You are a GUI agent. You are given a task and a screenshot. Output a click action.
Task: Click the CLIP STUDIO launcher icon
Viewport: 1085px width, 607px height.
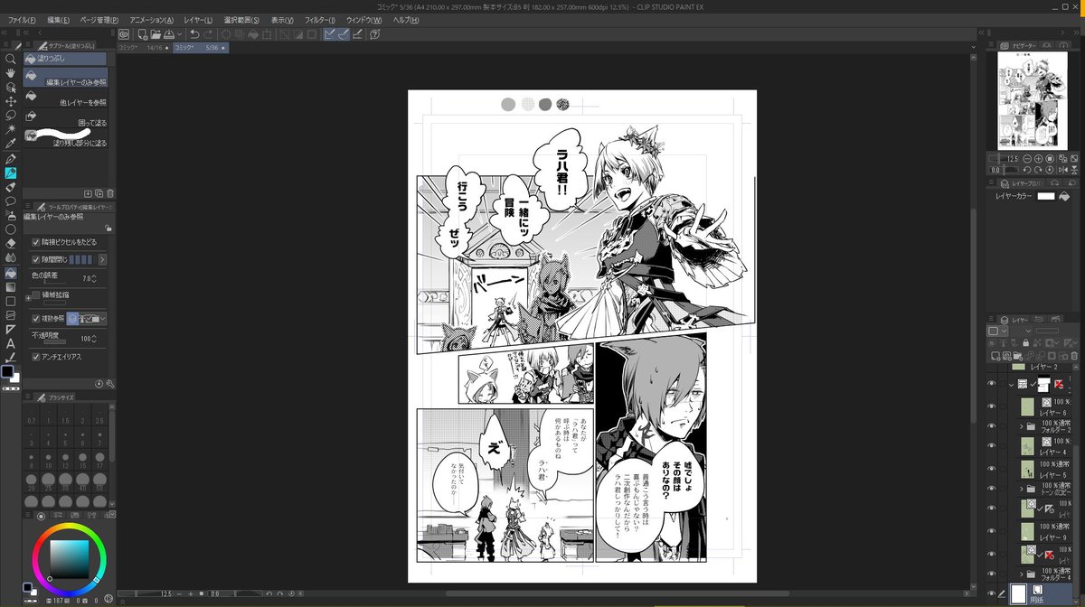124,34
